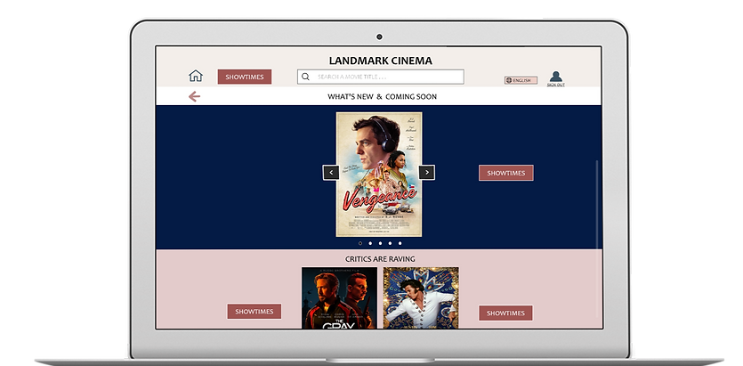
Task: Click the Critics Are Raving heading
Action: [380, 259]
